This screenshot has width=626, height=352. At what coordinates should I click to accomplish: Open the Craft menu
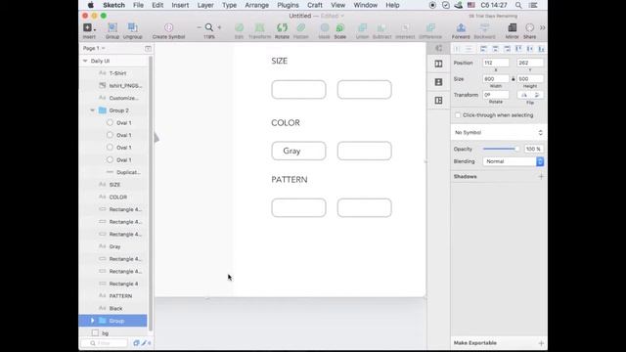click(315, 5)
